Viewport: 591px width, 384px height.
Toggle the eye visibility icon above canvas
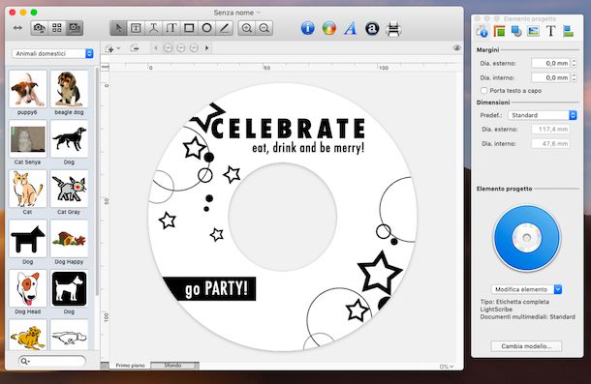coord(457,48)
